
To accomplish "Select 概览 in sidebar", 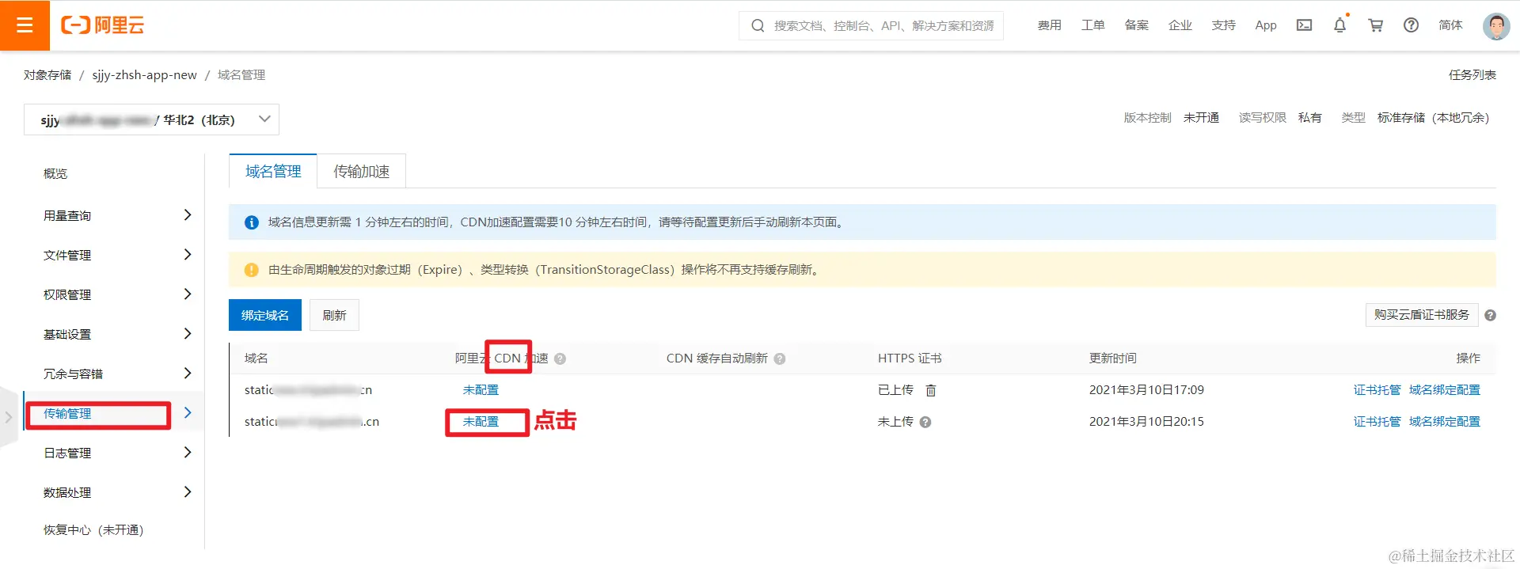I will pos(55,173).
